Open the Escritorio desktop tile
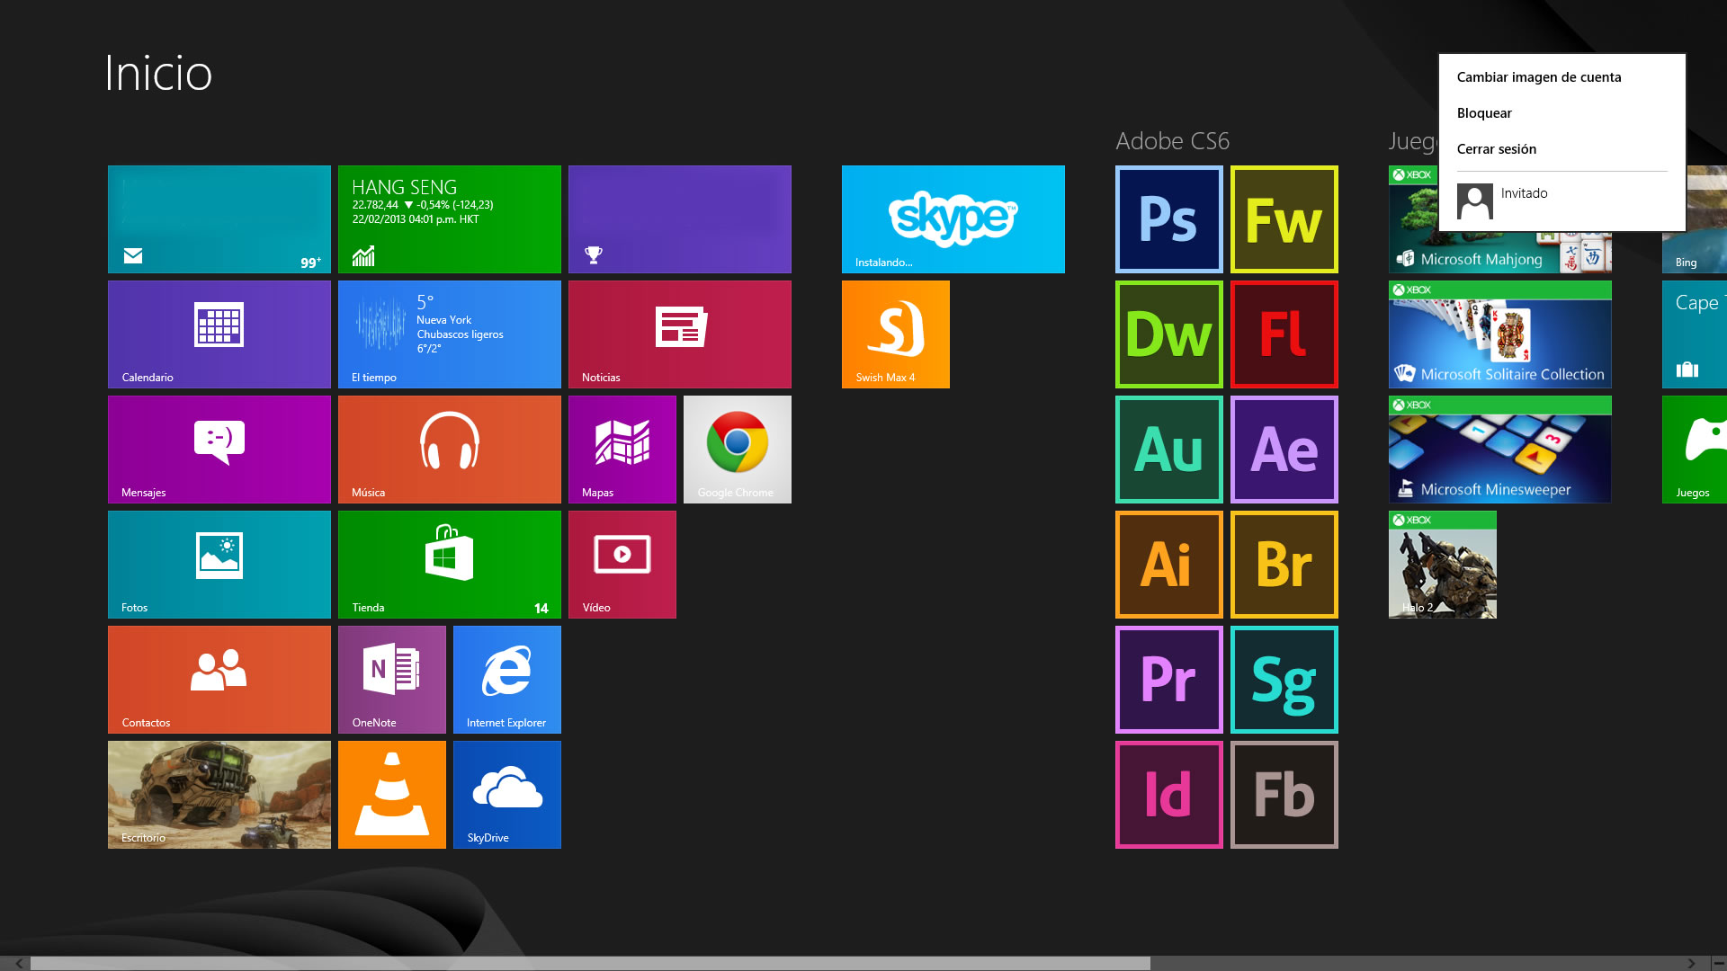This screenshot has width=1727, height=971. coord(219,795)
